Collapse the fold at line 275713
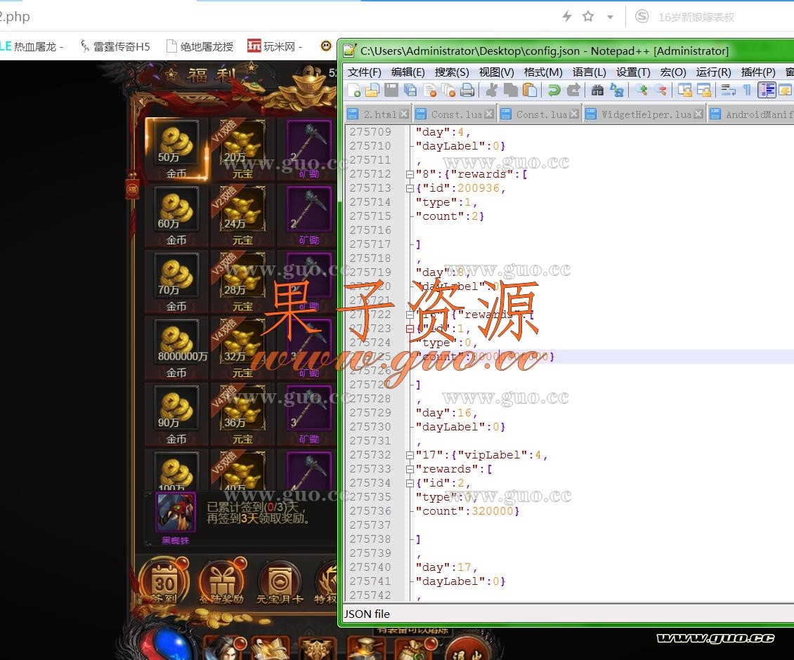 point(410,188)
